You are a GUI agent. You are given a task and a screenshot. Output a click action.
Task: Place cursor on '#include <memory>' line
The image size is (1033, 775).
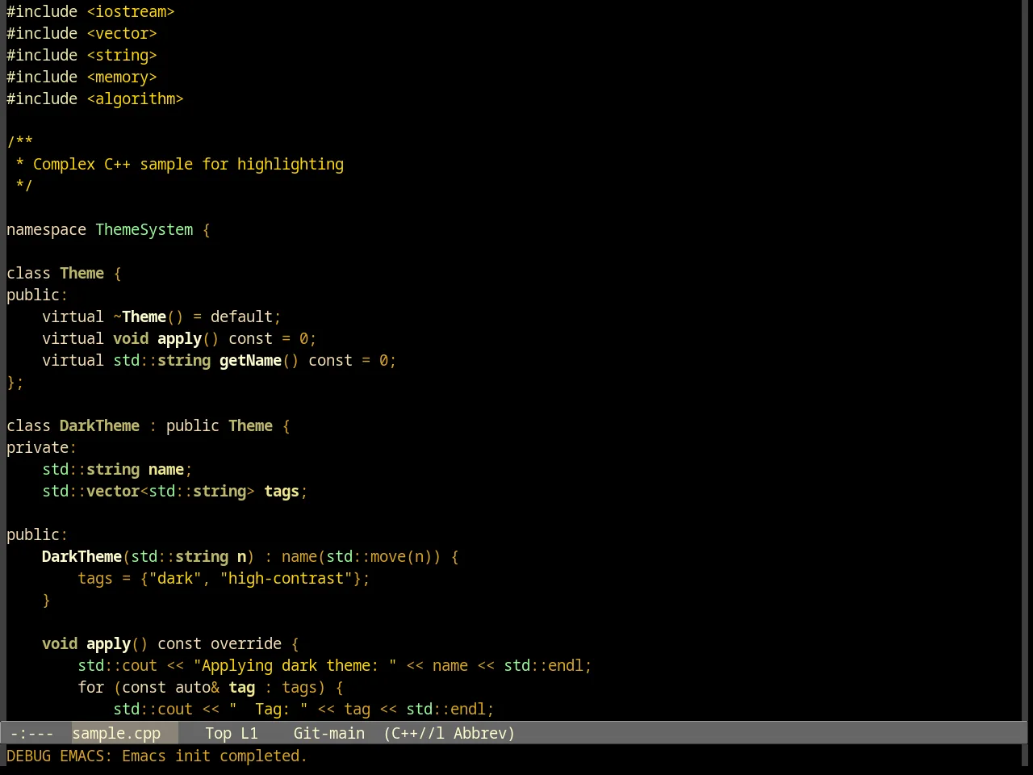(82, 77)
